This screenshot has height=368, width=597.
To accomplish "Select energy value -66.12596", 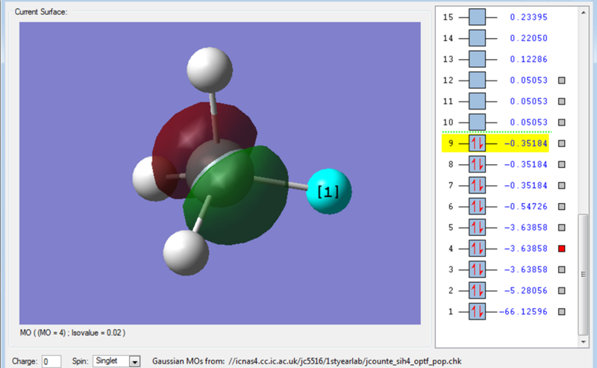I will pos(525,311).
